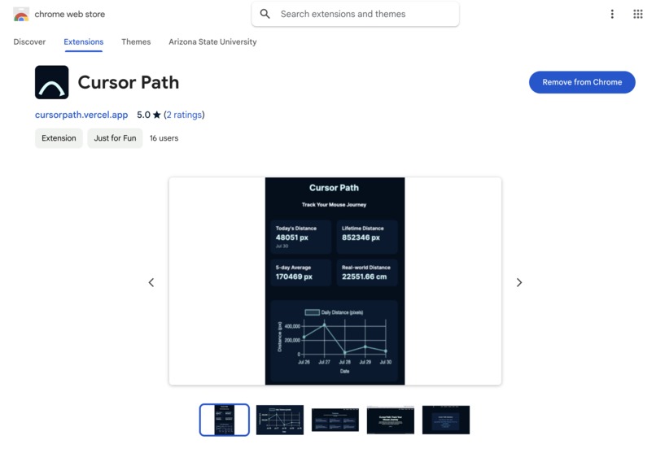
Task: Select the Extensions tab
Action: pos(84,41)
